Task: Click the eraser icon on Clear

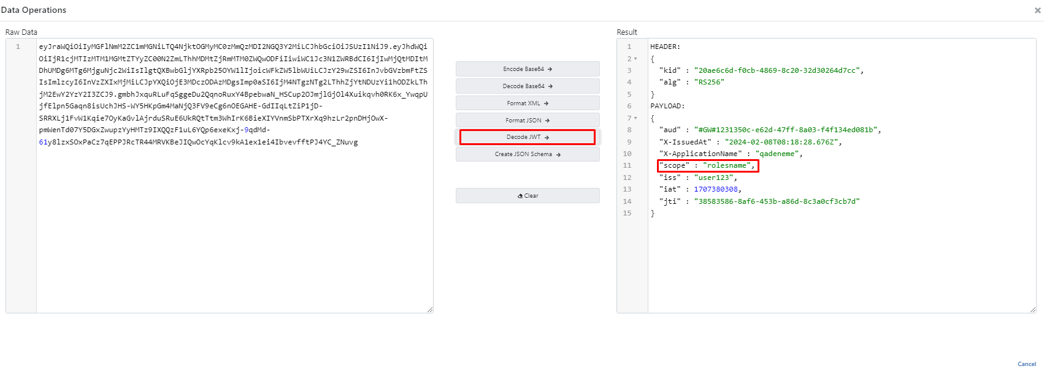Action: 520,196
